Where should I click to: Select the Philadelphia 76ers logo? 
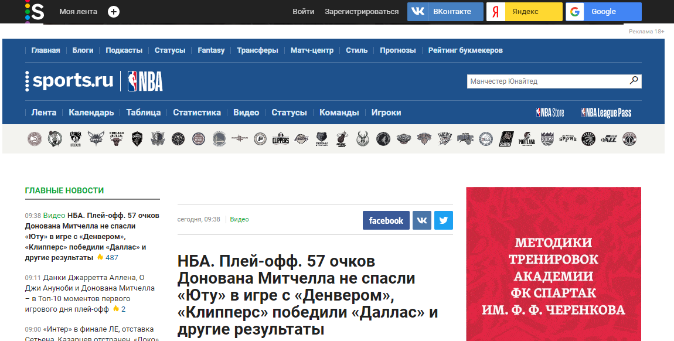pos(486,139)
